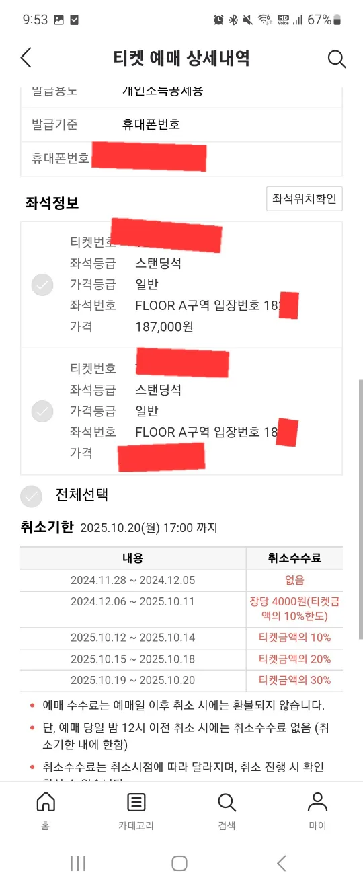Check the second 스탠딩석 ticket checkbox
The height and width of the screenshot is (888, 363).
click(42, 411)
